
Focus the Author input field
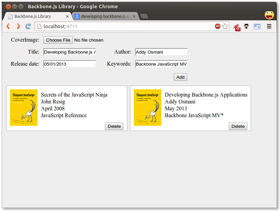[161, 52]
